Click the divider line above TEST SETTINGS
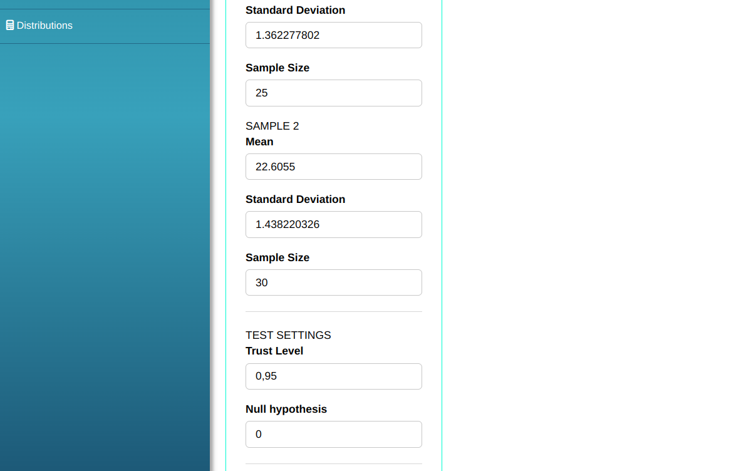This screenshot has height=471, width=756. [x=333, y=311]
